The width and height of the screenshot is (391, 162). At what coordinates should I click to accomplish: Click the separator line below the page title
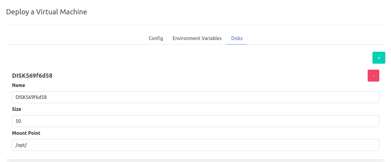pyautogui.click(x=195, y=25)
